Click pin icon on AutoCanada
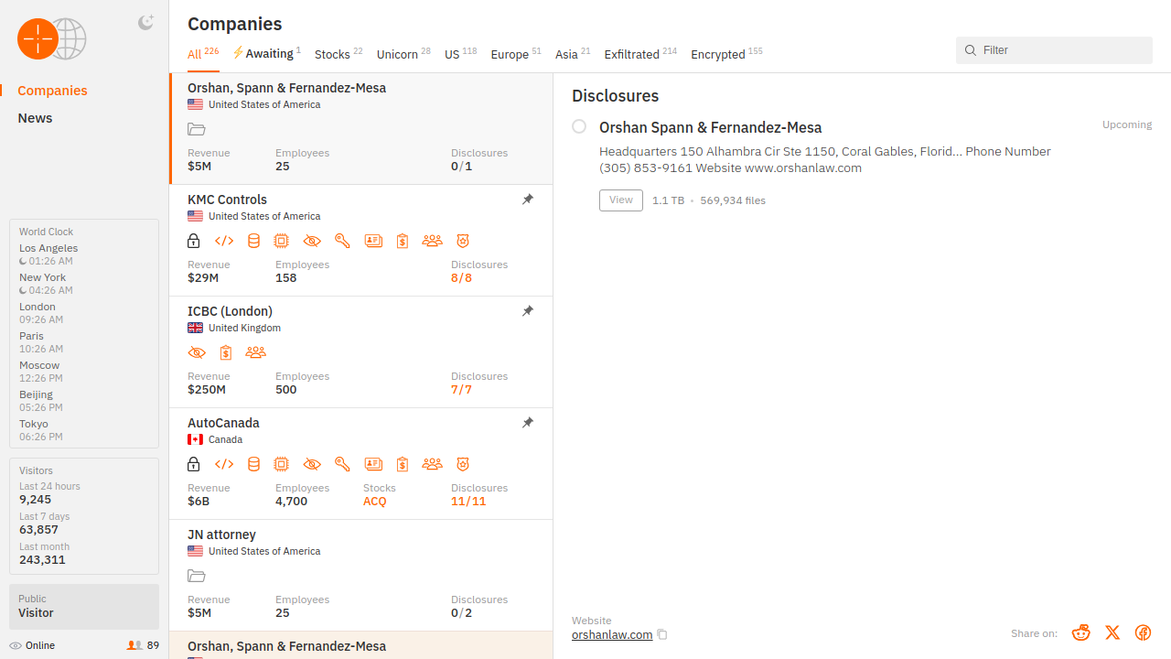Viewport: 1171px width, 659px height. [528, 423]
